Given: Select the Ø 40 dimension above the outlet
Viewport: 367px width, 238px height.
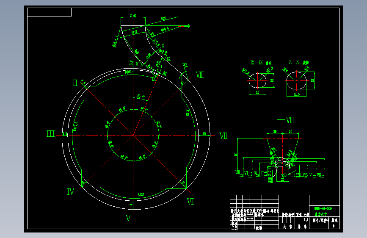Looking at the screenshot, I should (x=133, y=16).
